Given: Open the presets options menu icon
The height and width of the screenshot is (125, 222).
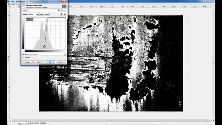Looking at the screenshot, I should [x=65, y=11].
